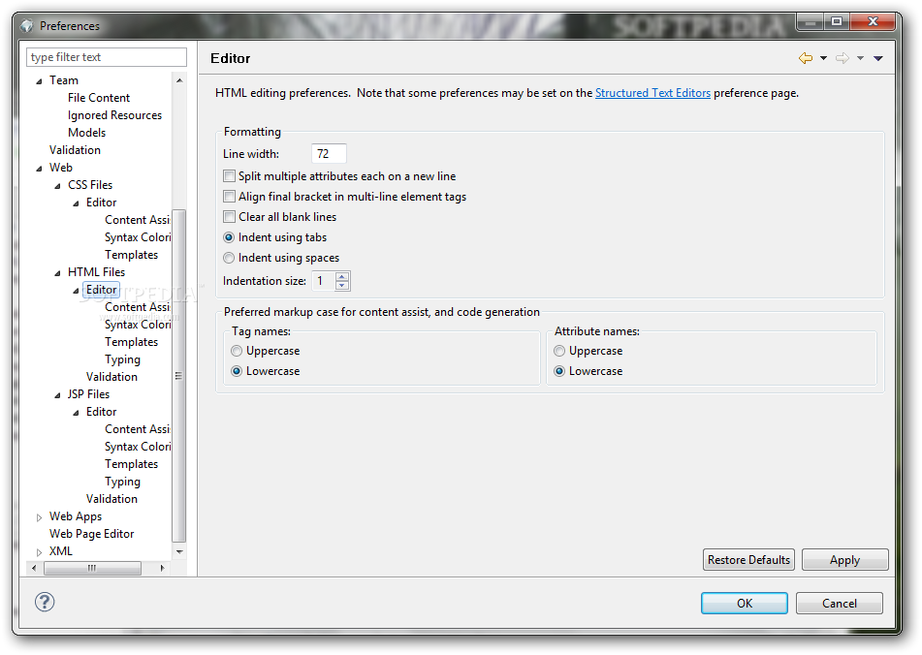This screenshot has height=655, width=922.
Task: Open the preferences view menu triangle
Action: click(878, 58)
